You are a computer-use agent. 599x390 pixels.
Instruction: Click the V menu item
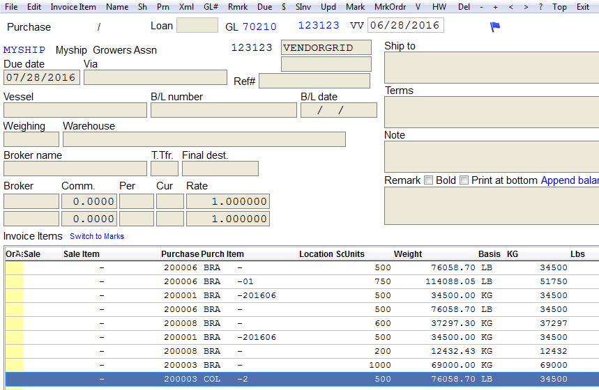coord(418,7)
